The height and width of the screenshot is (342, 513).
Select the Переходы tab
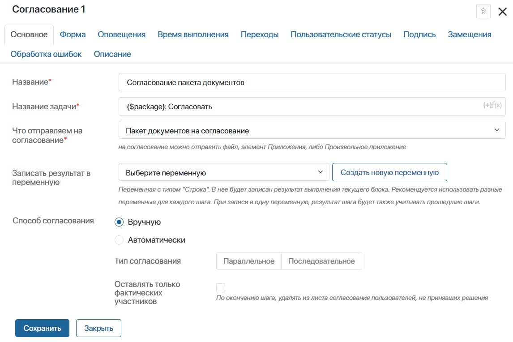point(260,34)
